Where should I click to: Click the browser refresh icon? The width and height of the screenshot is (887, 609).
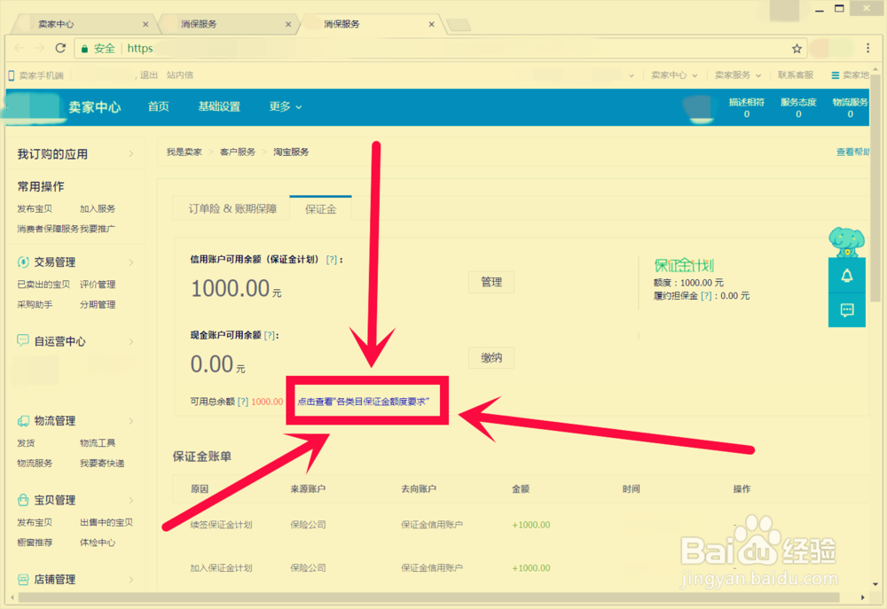tap(59, 48)
